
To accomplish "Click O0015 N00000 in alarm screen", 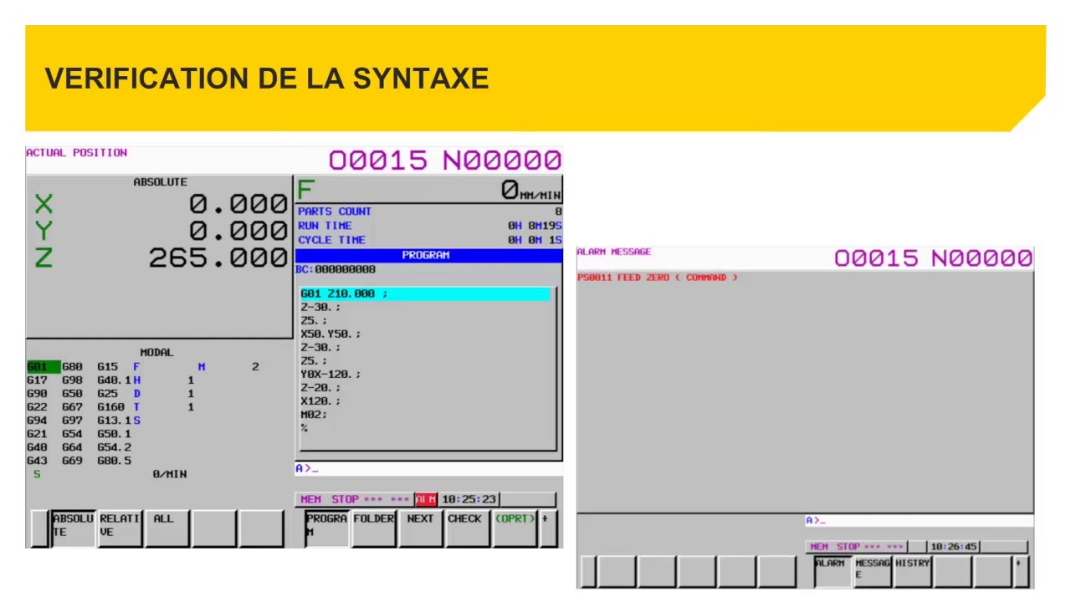I will coord(933,258).
